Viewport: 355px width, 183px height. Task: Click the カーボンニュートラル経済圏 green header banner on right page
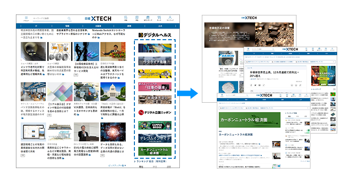(x=250, y=120)
